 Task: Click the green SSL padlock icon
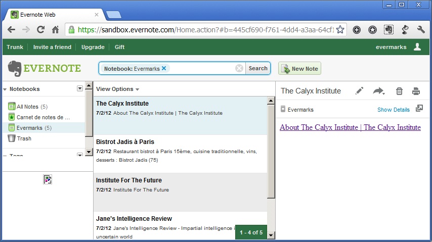tap(71, 30)
